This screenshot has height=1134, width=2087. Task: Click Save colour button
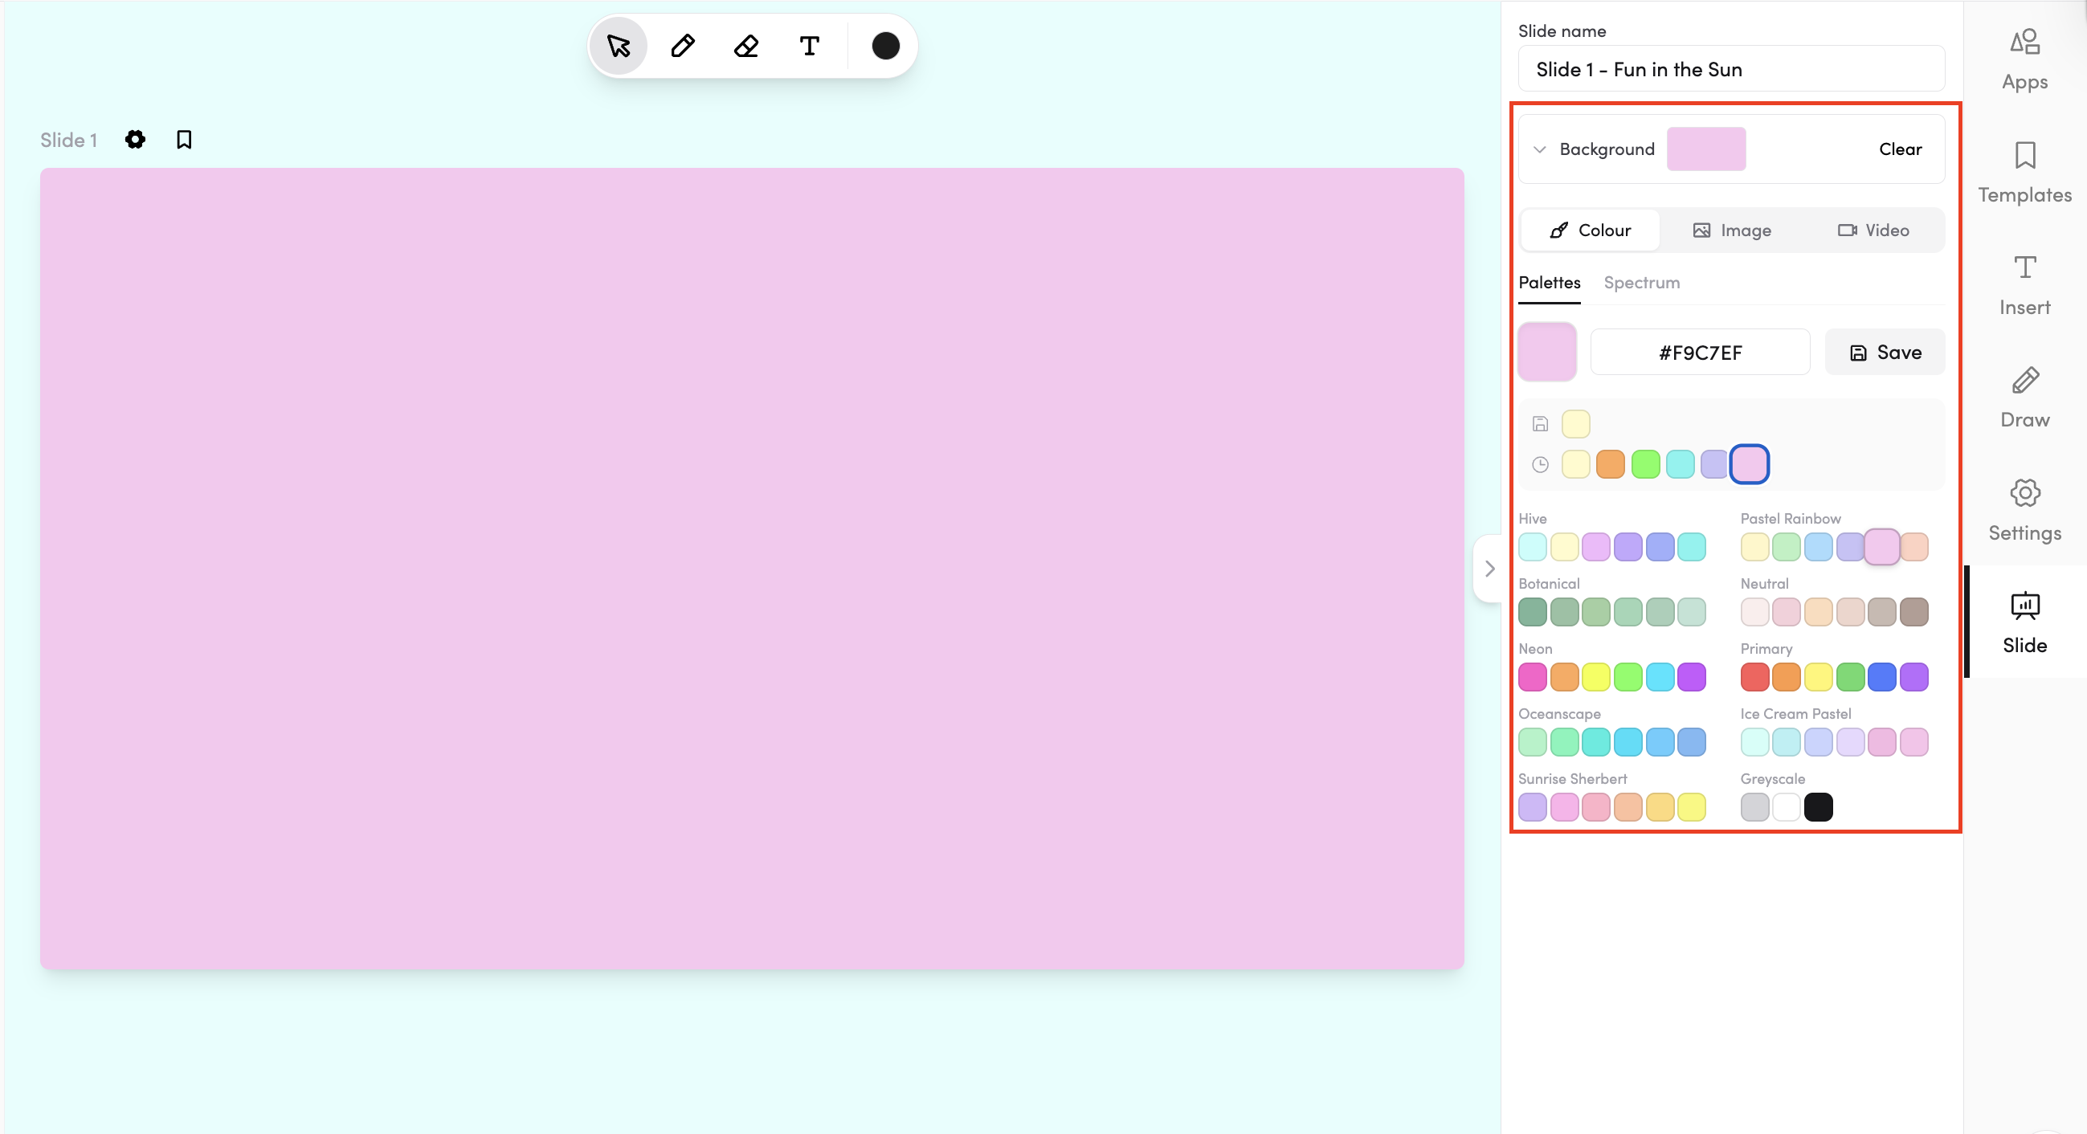point(1884,353)
